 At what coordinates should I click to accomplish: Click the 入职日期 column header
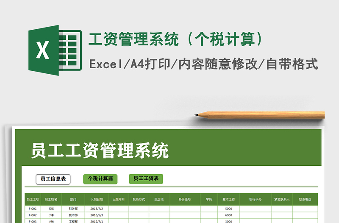click(97, 199)
